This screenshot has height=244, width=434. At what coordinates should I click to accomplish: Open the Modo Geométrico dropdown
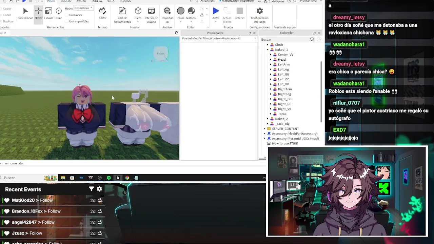(x=83, y=8)
